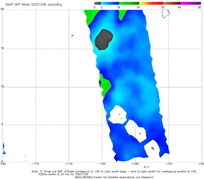Image resolution: width=204 pixels, height=179 pixels.
Task: Click the latitude label '5' on left axis
Action: click(2, 124)
